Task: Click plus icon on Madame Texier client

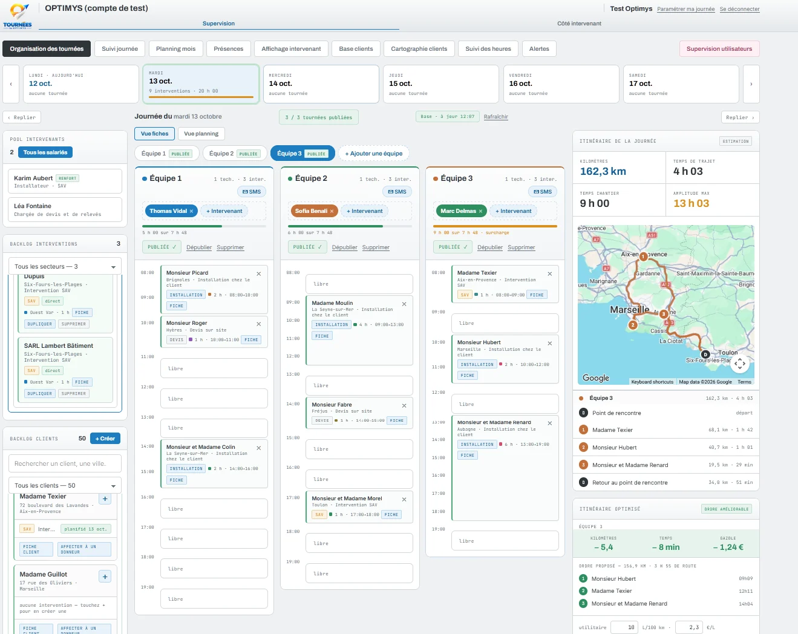Action: click(x=105, y=499)
